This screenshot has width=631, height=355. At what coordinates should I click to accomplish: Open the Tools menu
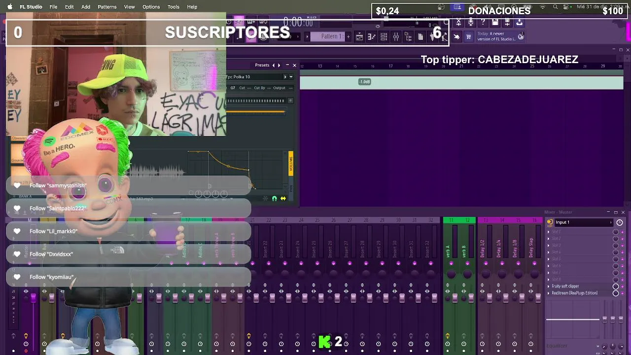click(x=173, y=7)
